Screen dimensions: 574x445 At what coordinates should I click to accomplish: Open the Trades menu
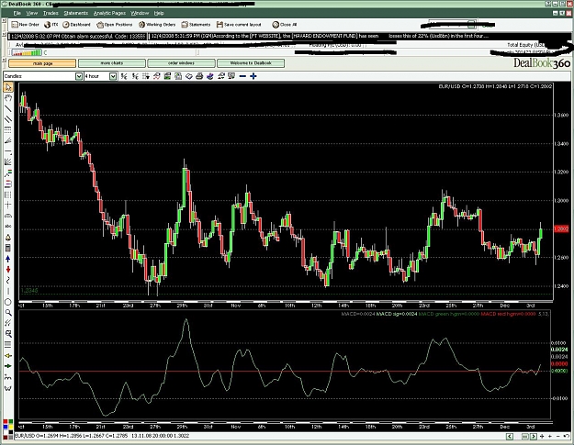click(x=51, y=13)
